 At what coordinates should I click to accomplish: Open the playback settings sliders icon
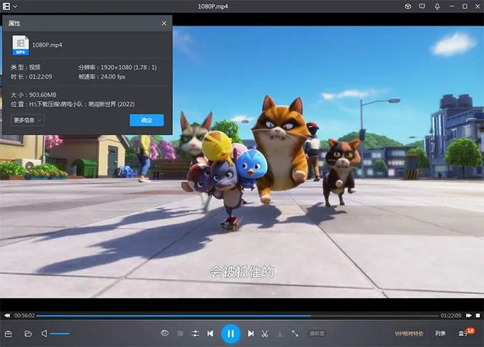pyautogui.click(x=195, y=333)
